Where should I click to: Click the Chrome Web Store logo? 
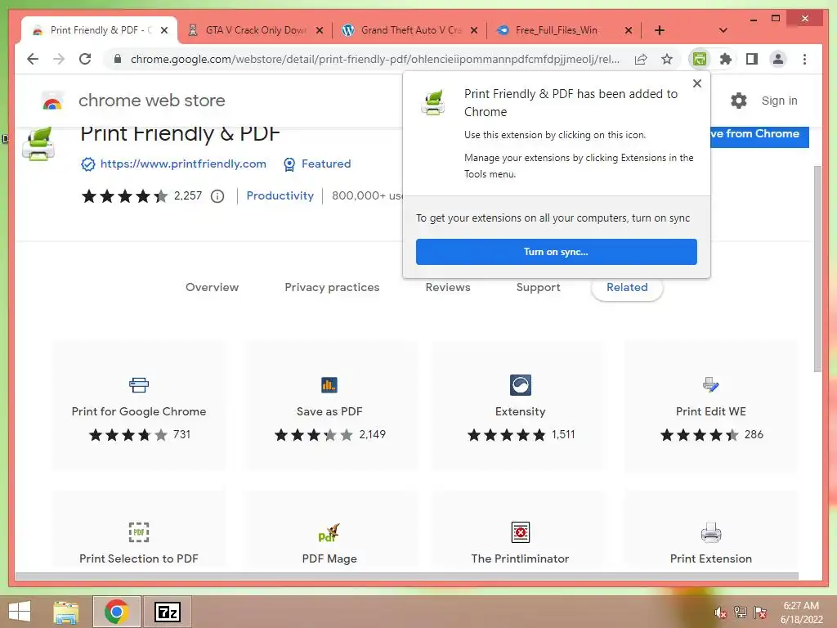[52, 101]
